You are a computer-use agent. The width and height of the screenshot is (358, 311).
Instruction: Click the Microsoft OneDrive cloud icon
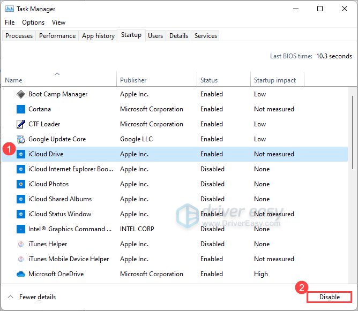click(21, 274)
